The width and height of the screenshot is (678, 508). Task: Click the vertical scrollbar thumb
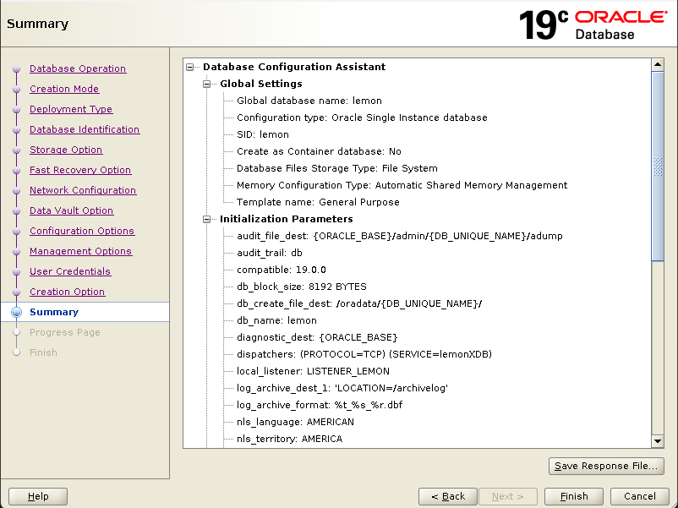[x=658, y=167]
